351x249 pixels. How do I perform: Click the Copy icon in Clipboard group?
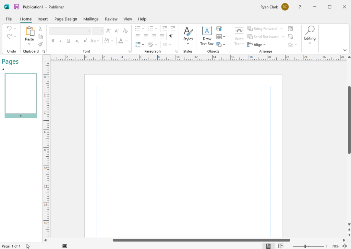40,36
